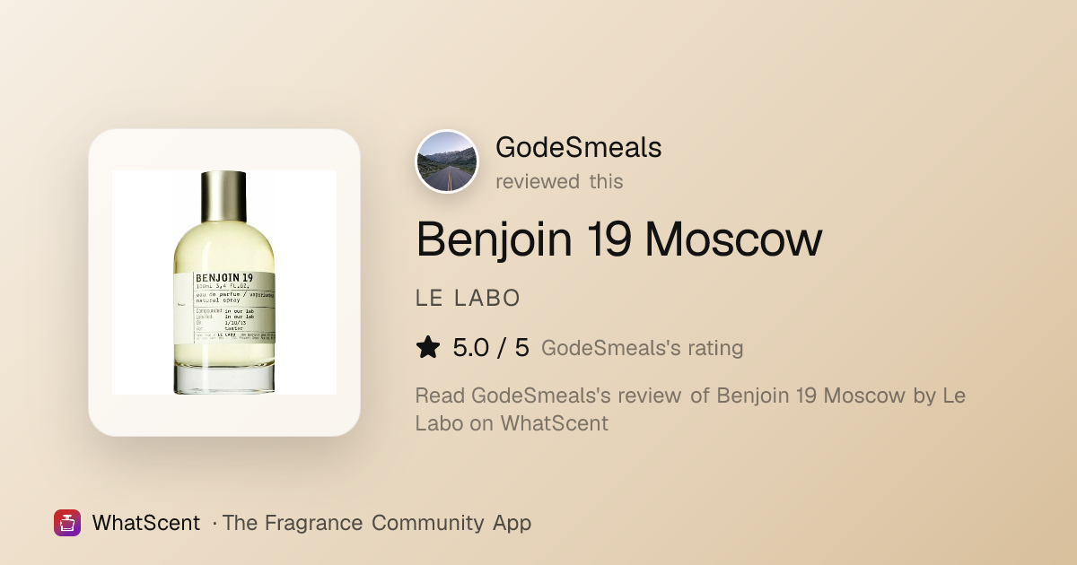Select 'The Fragrance Community App' tagline
This screenshot has width=1077, height=565.
377,523
